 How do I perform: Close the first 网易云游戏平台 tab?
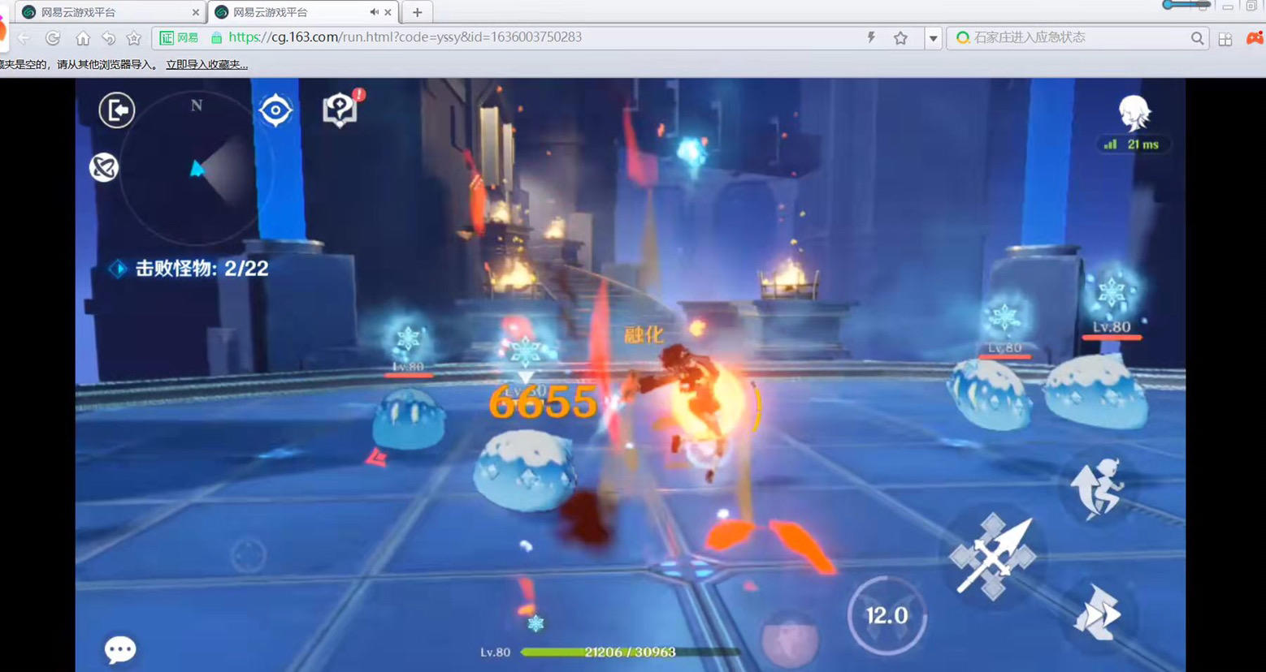point(196,12)
